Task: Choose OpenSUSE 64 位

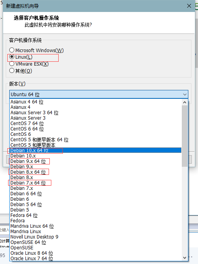Action: [96, 242]
